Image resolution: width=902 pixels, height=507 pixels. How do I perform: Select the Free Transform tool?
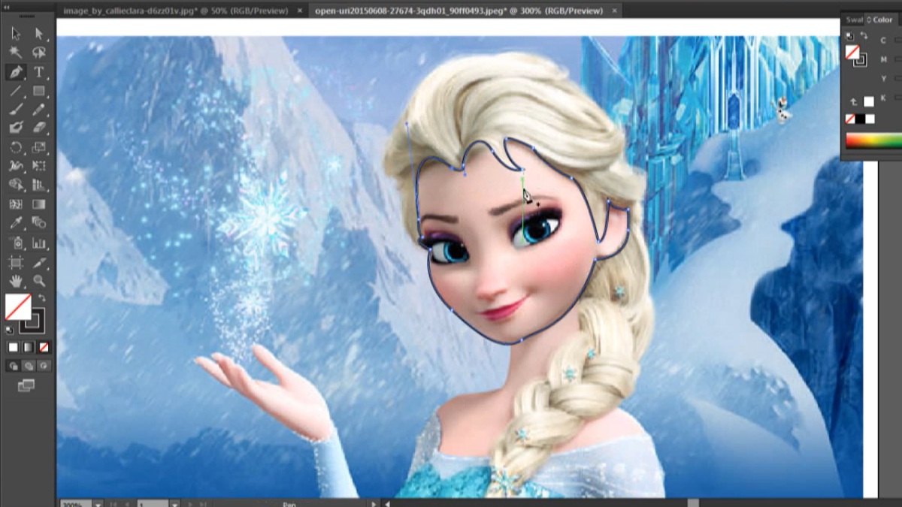coord(39,166)
